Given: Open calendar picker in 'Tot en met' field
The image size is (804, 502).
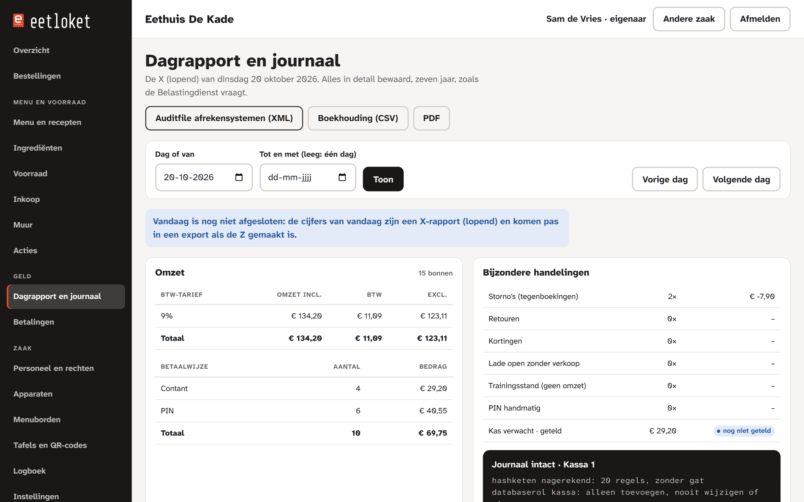Looking at the screenshot, I should (x=342, y=177).
